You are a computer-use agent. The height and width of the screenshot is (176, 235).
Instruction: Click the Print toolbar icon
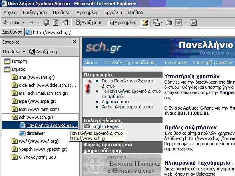169,23
